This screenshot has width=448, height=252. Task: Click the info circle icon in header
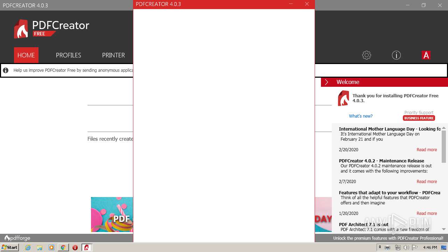tap(396, 55)
